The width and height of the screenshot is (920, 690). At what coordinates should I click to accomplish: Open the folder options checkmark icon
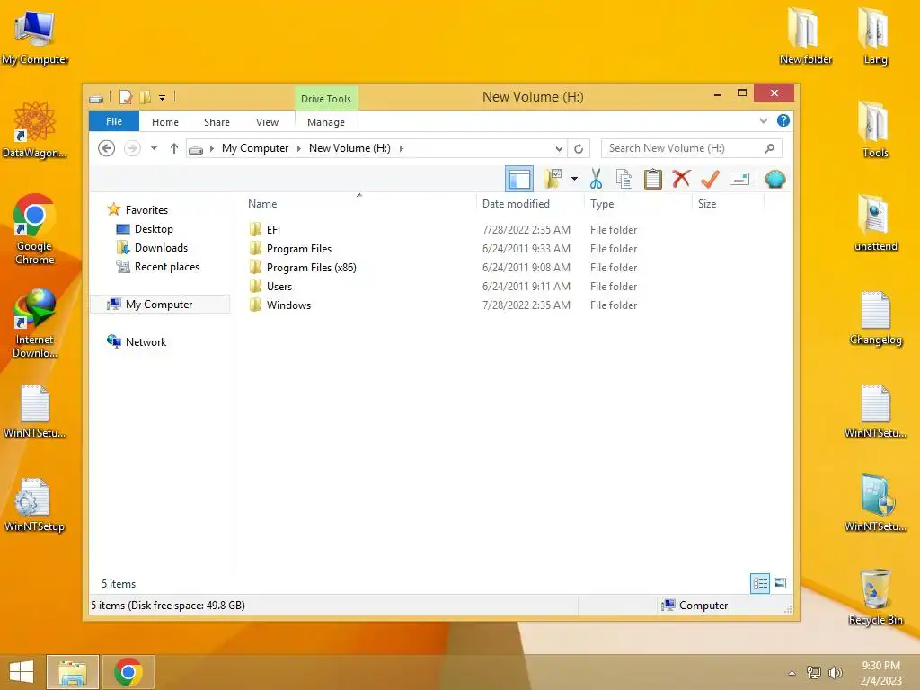click(x=553, y=179)
